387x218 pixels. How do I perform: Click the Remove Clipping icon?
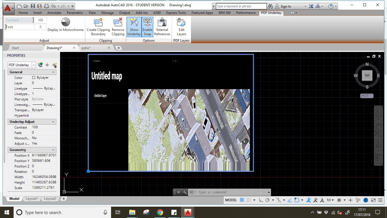(118, 23)
